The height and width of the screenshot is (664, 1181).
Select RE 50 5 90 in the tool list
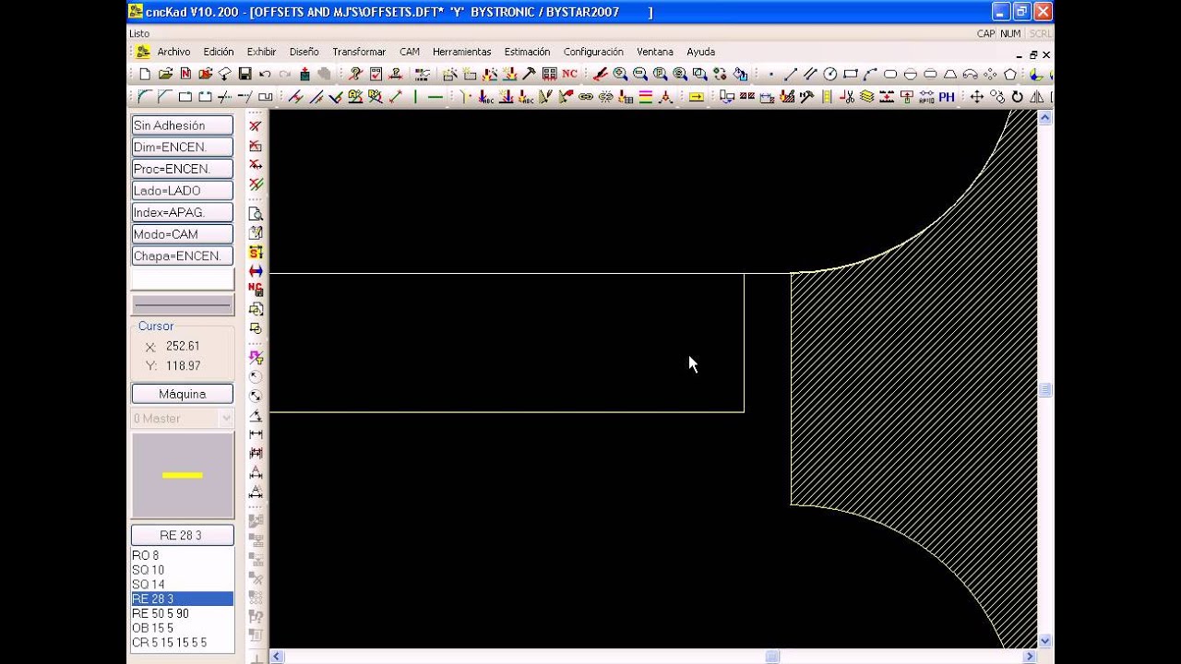[x=183, y=613]
